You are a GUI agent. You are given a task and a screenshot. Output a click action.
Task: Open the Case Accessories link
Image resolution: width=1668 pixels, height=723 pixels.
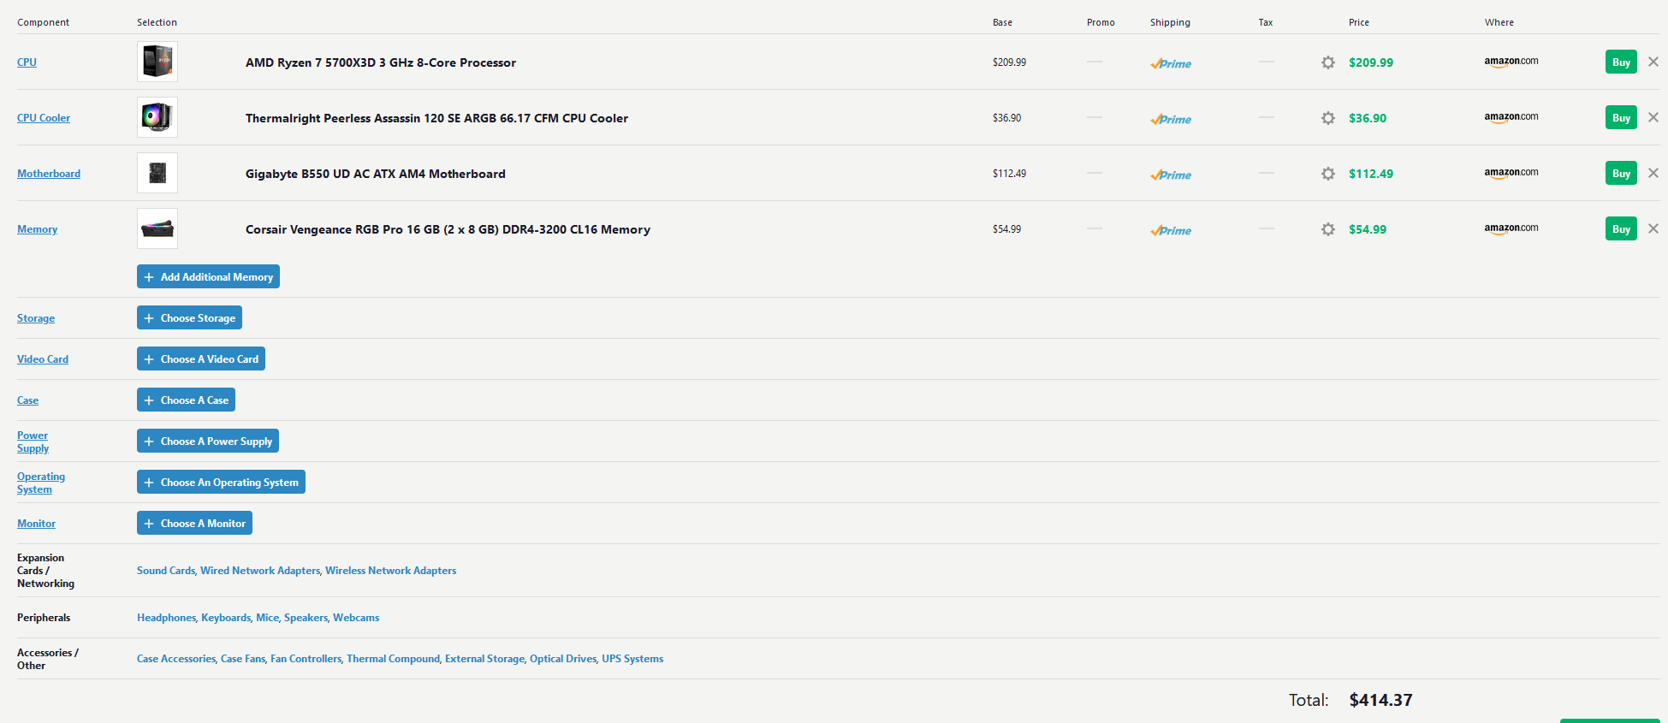(176, 659)
